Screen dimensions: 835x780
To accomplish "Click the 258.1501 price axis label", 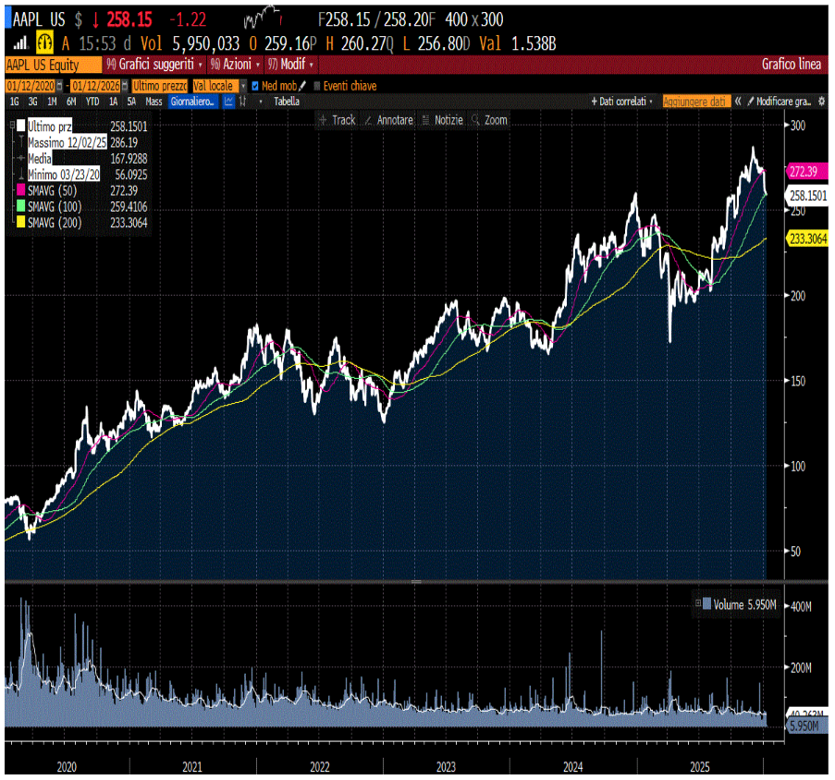I will 807,195.
